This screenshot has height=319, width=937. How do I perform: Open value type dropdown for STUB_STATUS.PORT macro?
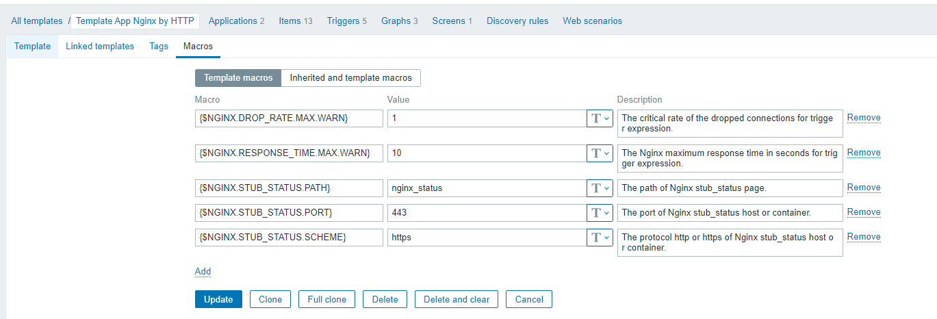tap(600, 212)
